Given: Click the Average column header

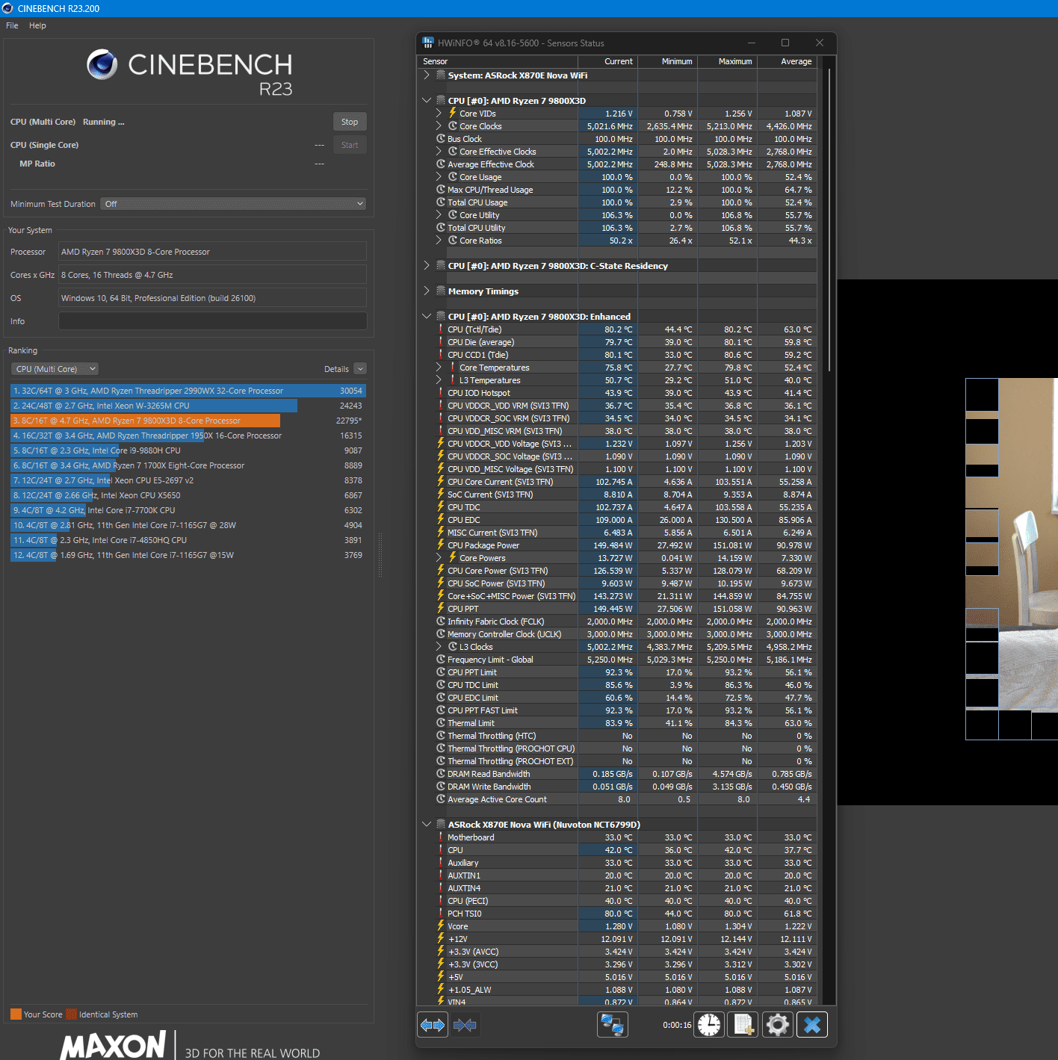Looking at the screenshot, I should 787,61.
